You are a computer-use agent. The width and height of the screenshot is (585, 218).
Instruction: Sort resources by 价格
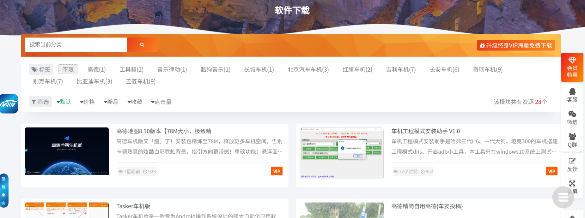coord(88,102)
